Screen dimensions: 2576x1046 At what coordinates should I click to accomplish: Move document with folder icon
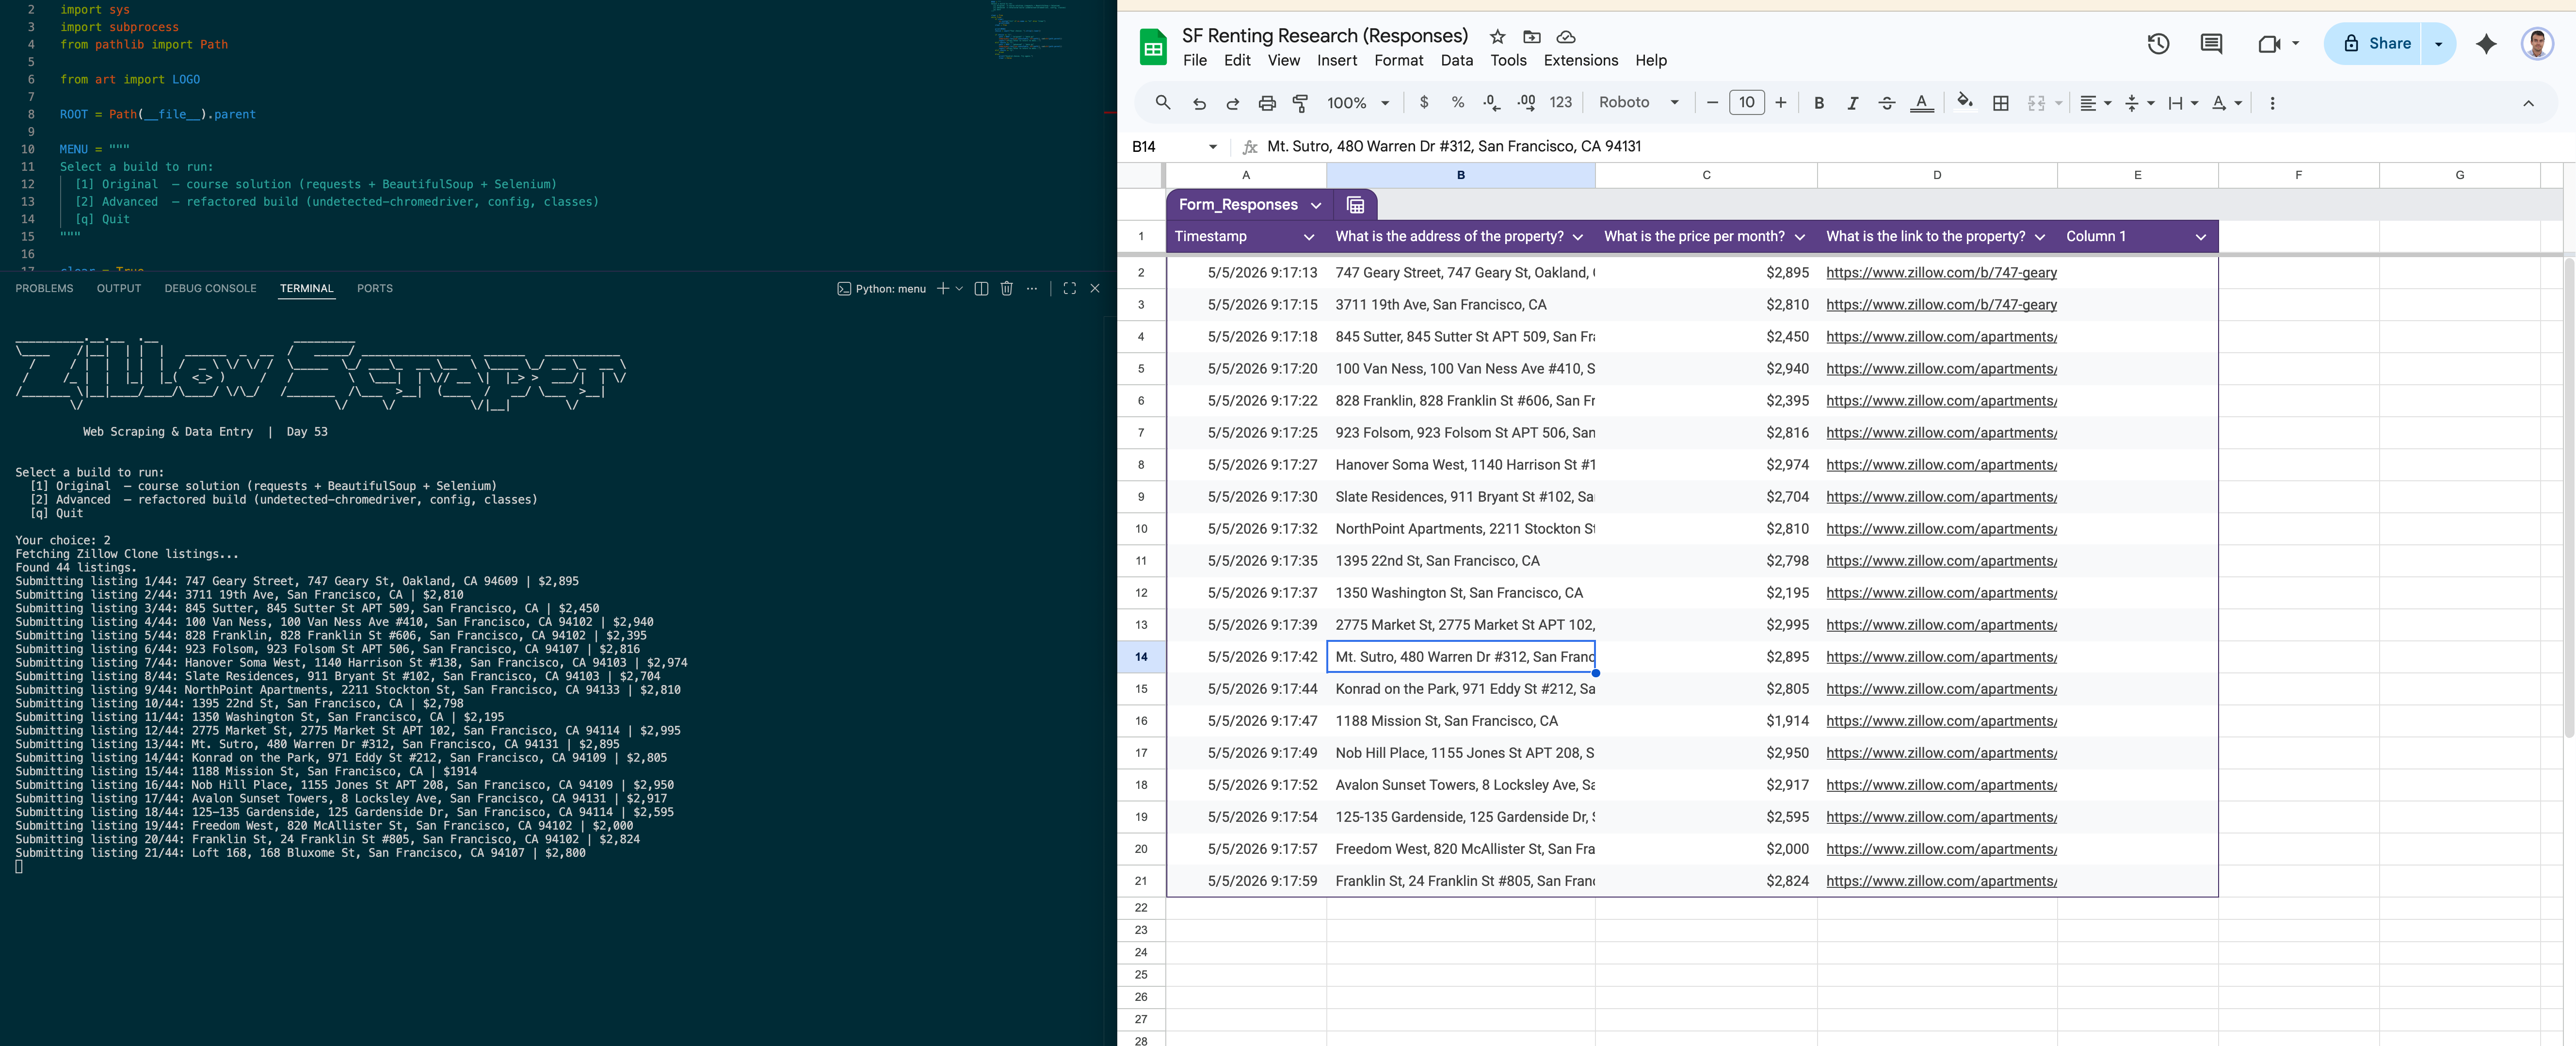pos(1531,37)
